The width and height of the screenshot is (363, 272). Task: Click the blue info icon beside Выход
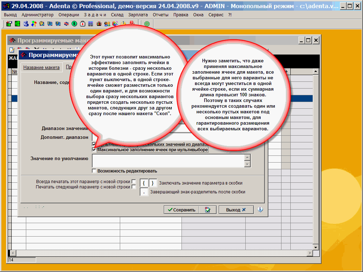click(260, 210)
